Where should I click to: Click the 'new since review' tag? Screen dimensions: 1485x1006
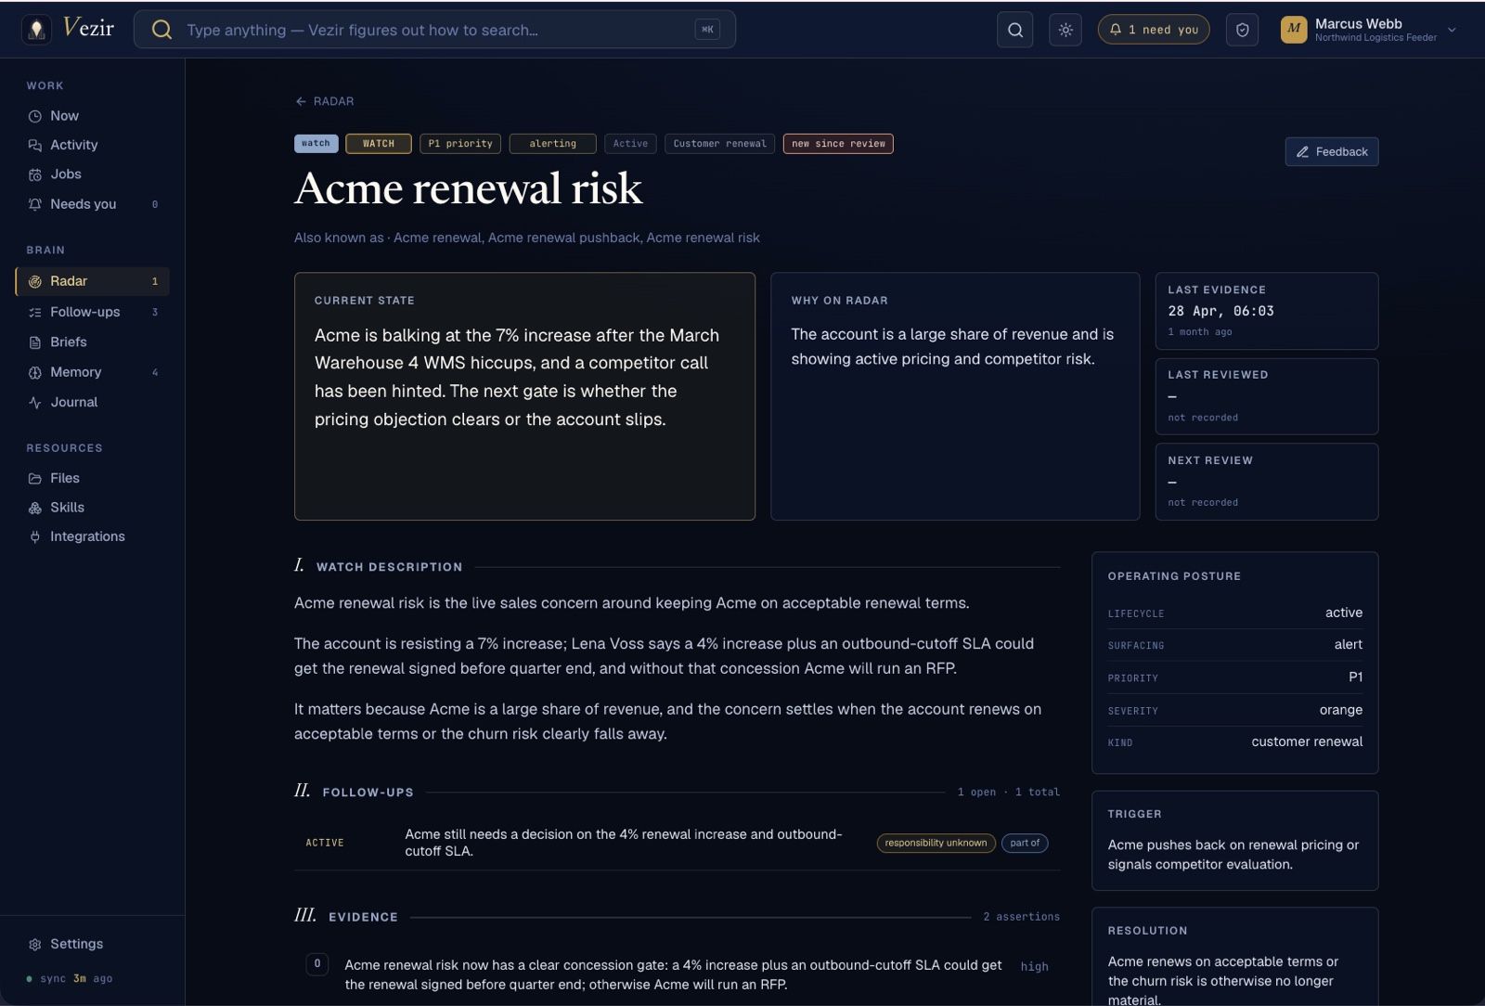[838, 144]
